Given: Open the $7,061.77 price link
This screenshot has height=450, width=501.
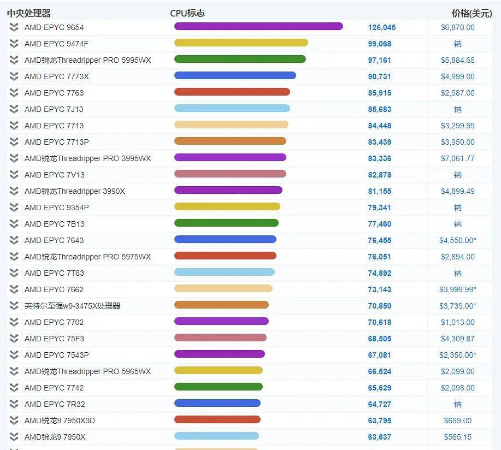Looking at the screenshot, I should [457, 158].
